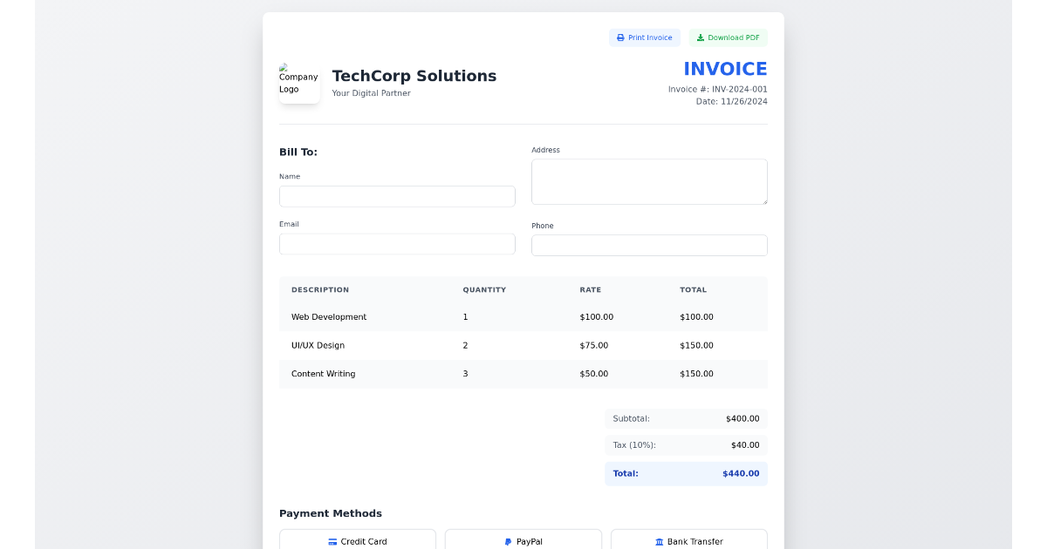The width and height of the screenshot is (1047, 549).
Task: Select the Bank Transfer payment option
Action: click(x=688, y=542)
